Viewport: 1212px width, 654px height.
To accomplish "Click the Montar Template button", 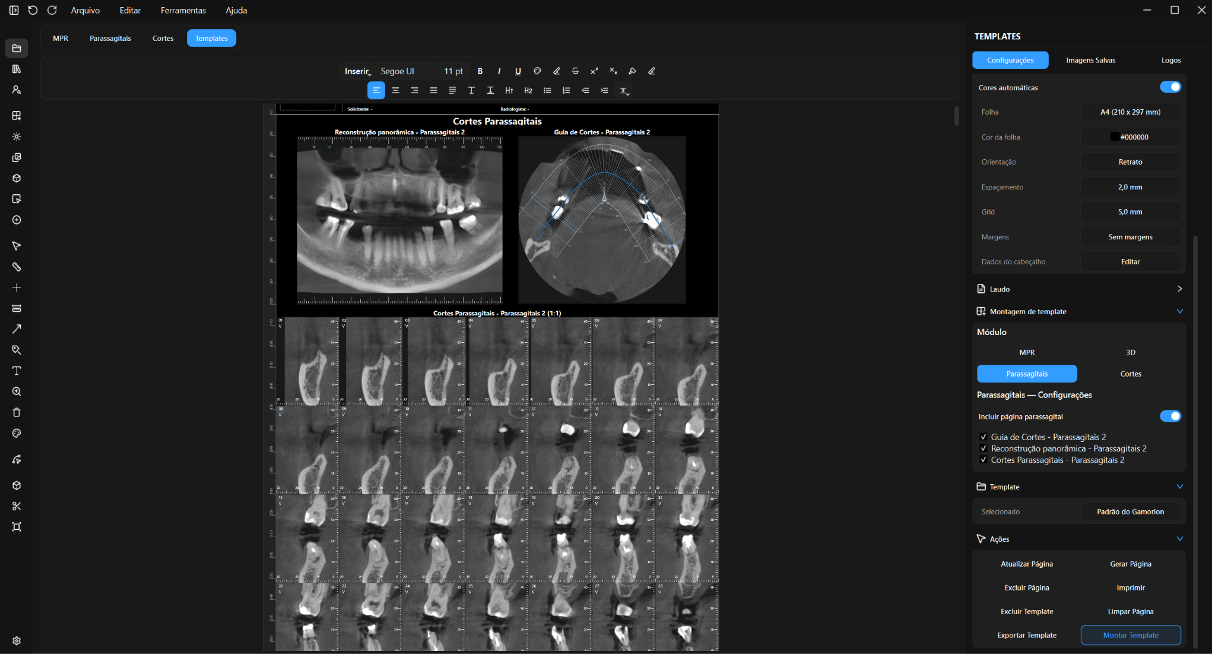I will (x=1130, y=635).
